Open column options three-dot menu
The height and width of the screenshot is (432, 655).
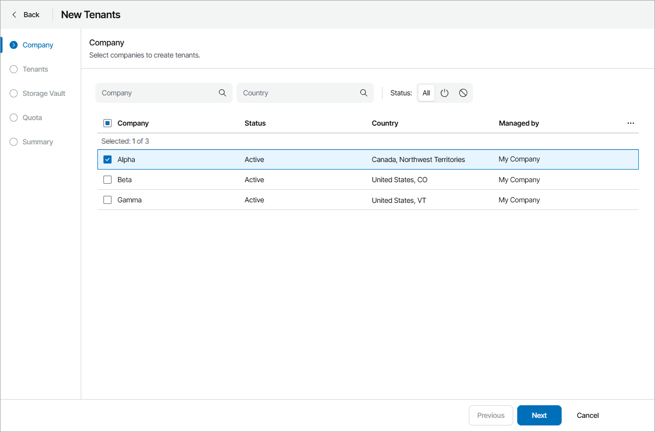[631, 123]
